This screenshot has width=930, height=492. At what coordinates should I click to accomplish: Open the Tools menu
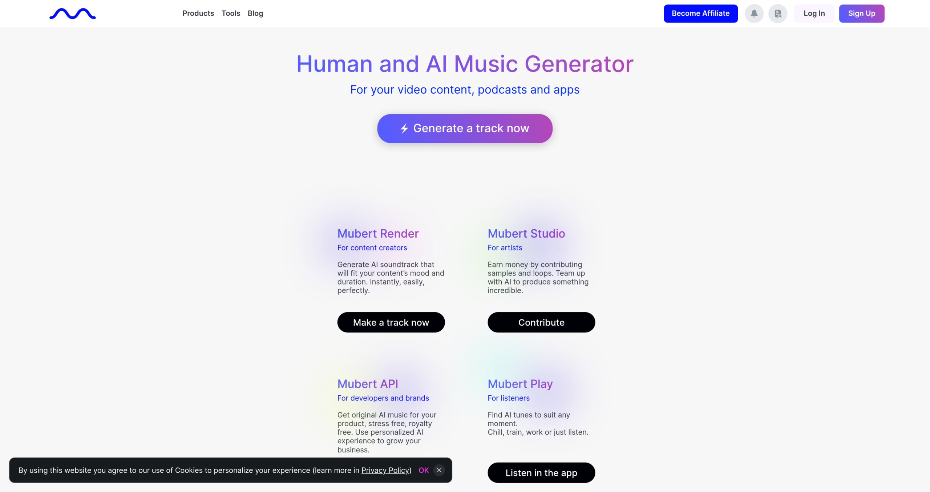[231, 13]
